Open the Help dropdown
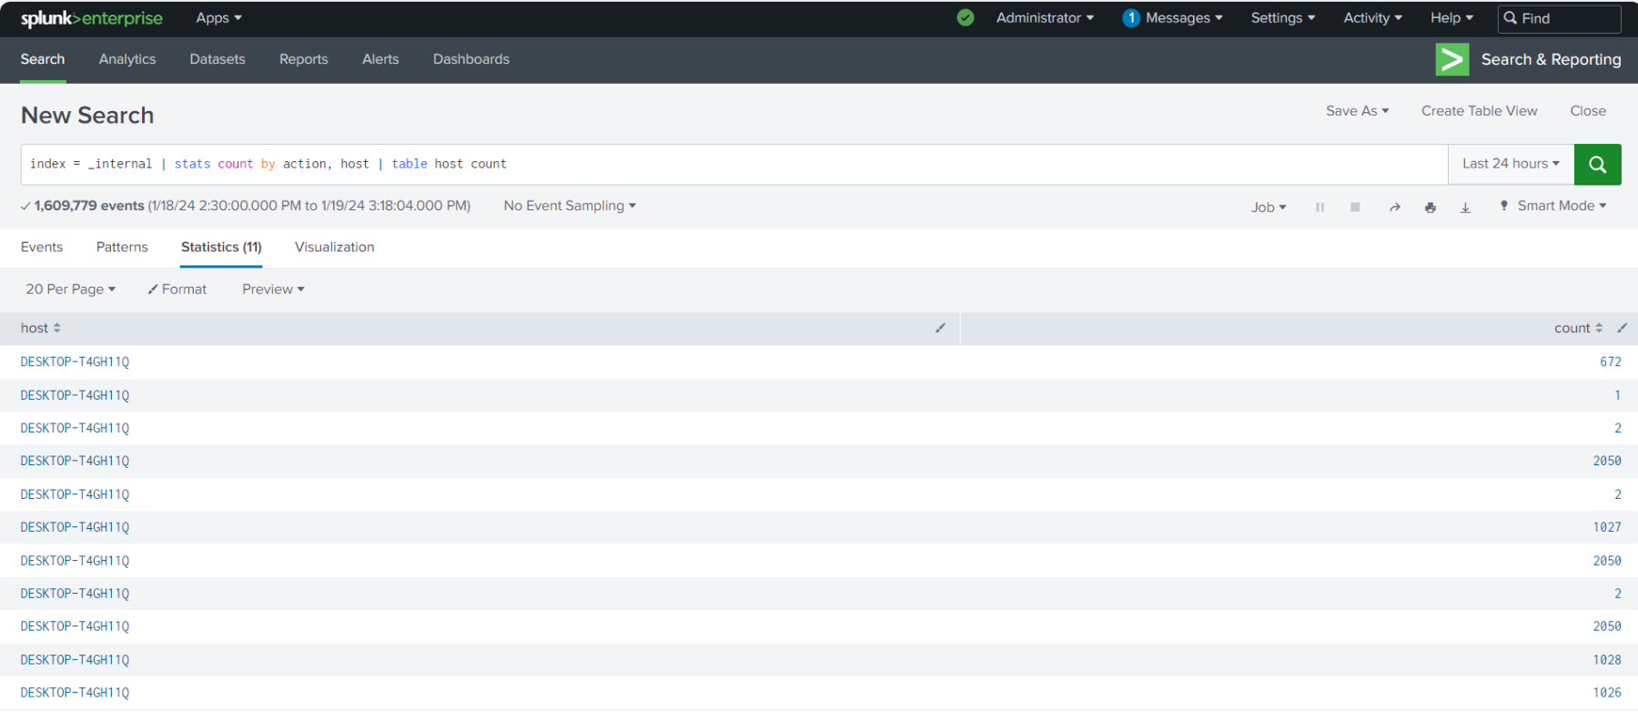This screenshot has width=1638, height=722. 1451,18
